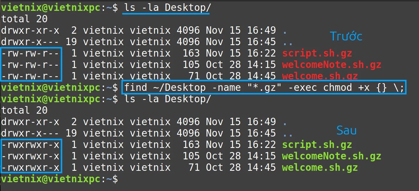Click the vietnix@vietnixpc prompt before the find command
Screen dimensions: 419x191
[x=51, y=88]
